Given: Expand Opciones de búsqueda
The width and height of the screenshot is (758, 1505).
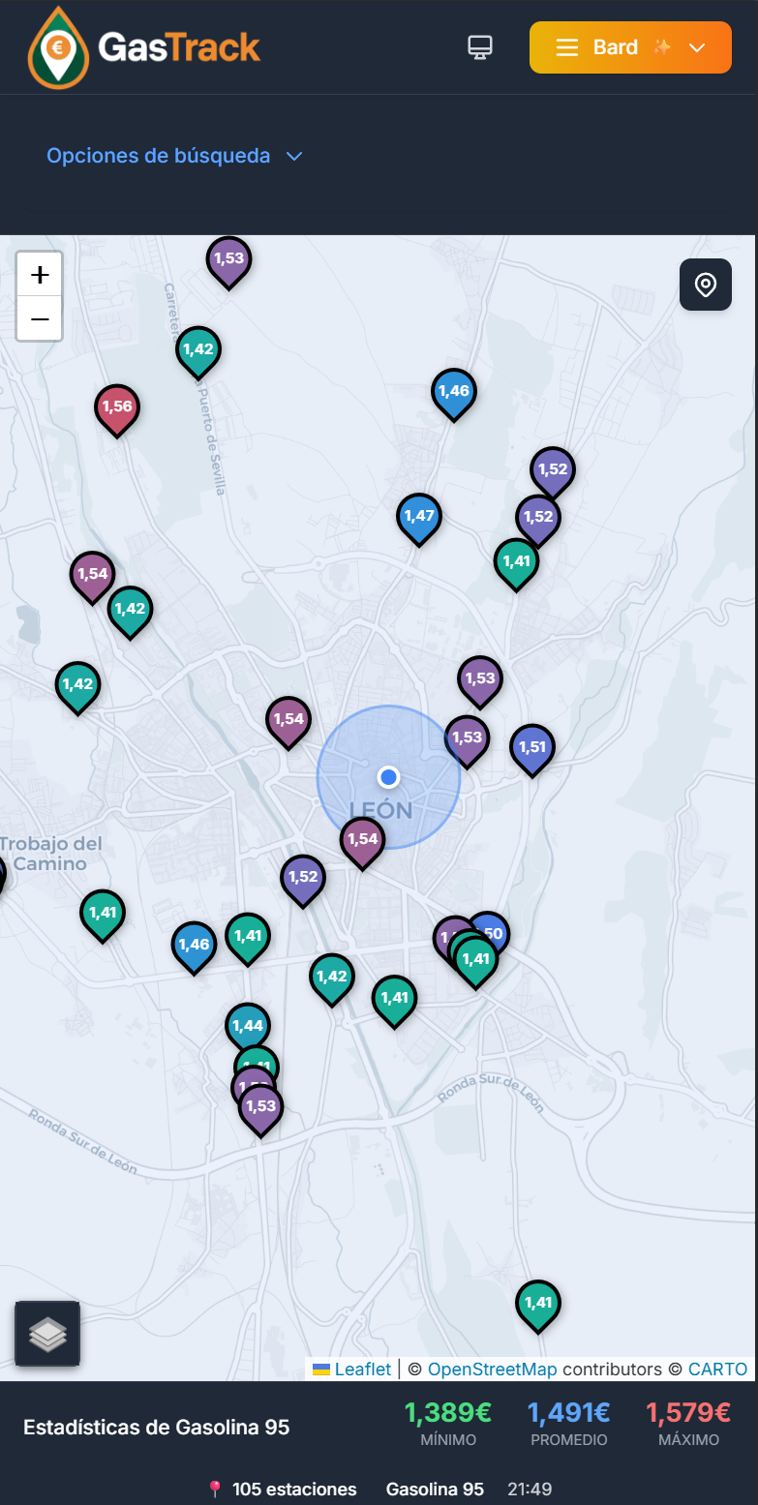Looking at the screenshot, I should click(x=175, y=156).
